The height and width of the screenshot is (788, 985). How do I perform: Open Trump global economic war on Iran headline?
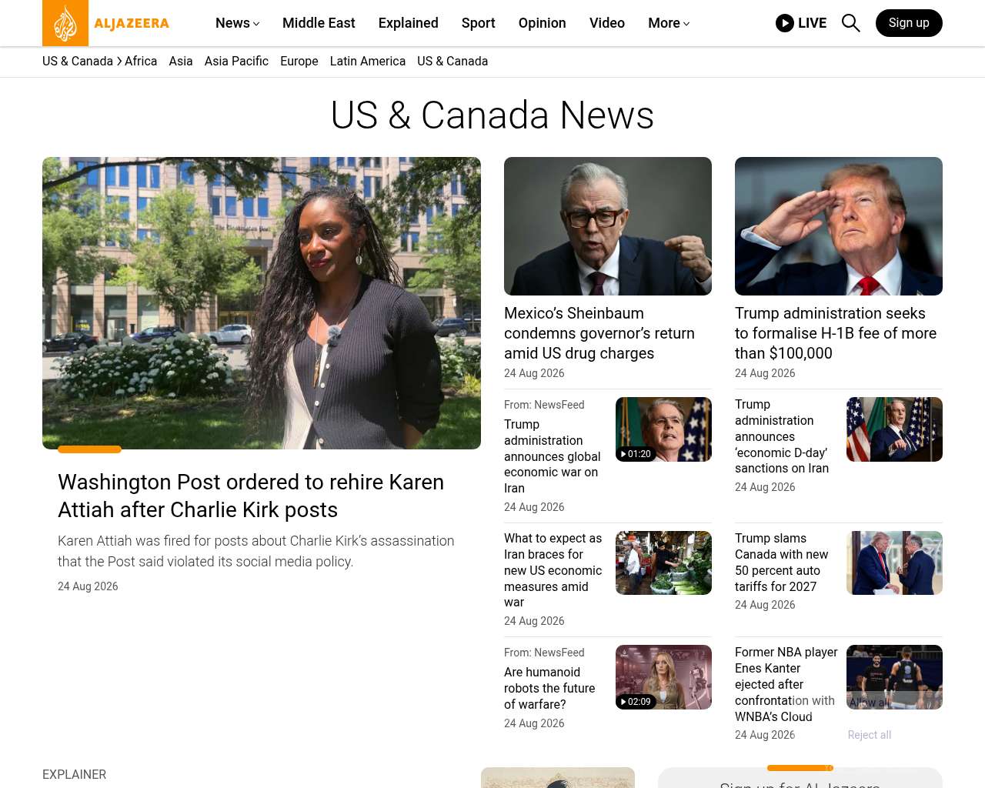point(553,456)
